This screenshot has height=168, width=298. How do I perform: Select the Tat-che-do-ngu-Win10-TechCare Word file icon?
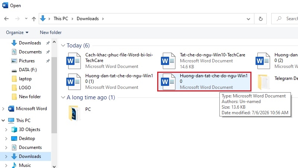tap(168, 61)
